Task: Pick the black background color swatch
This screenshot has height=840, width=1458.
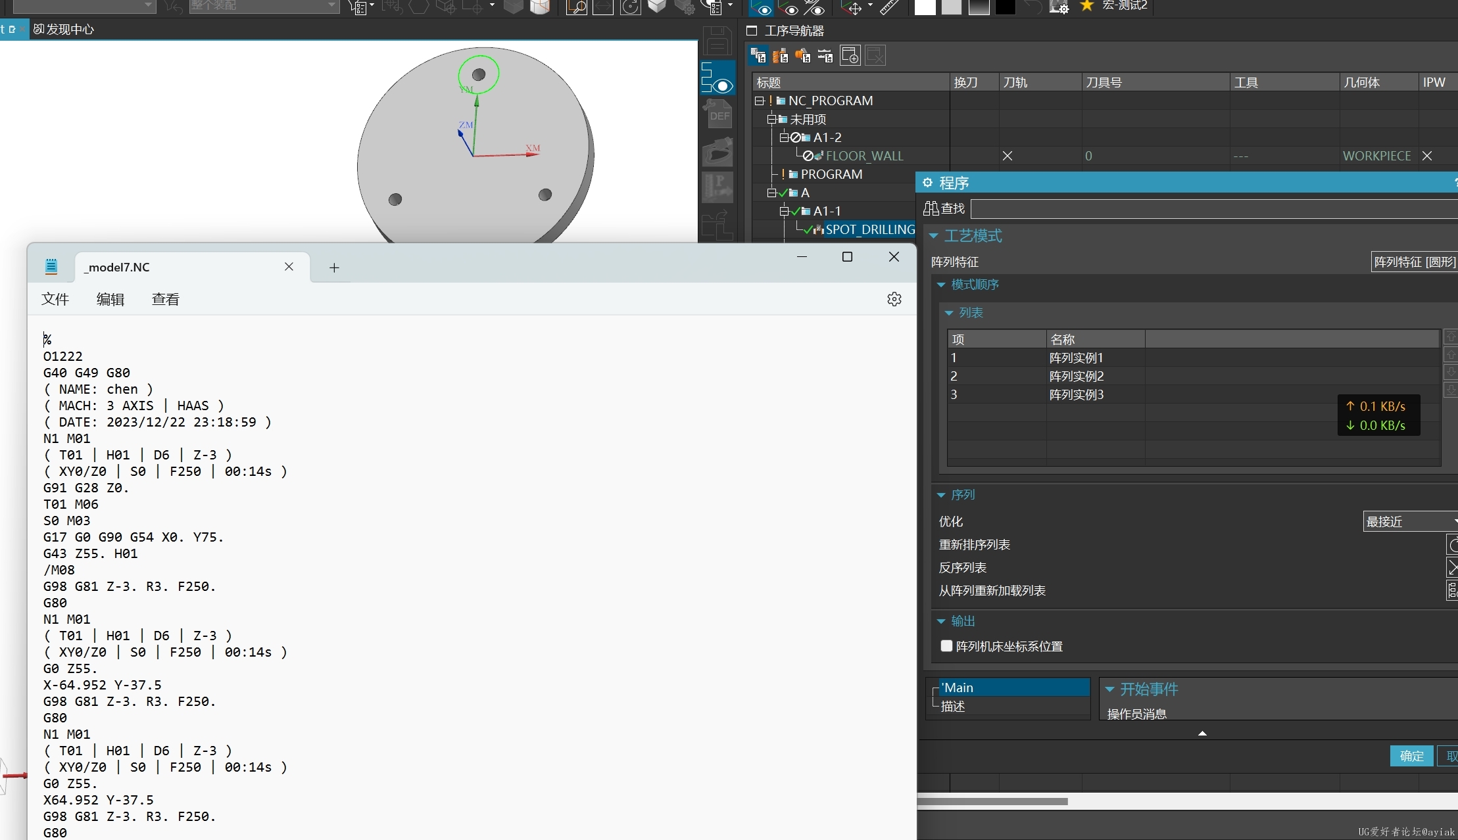Action: click(1005, 7)
